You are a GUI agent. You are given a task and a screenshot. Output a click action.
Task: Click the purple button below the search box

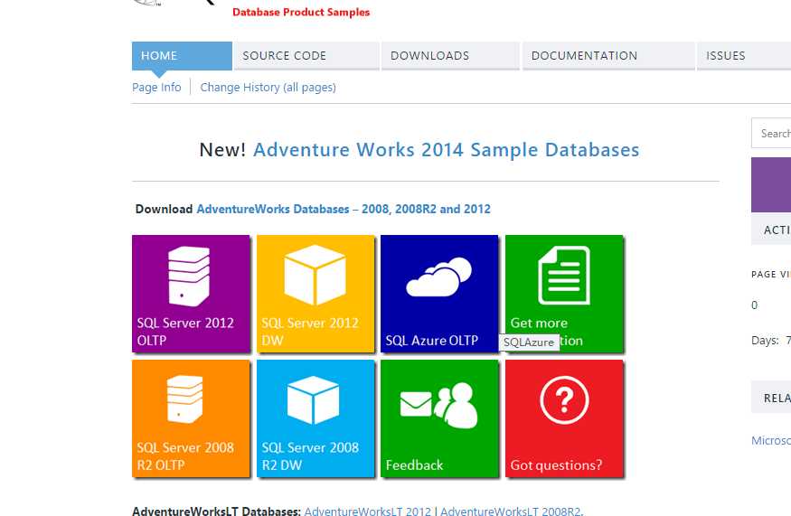771,184
